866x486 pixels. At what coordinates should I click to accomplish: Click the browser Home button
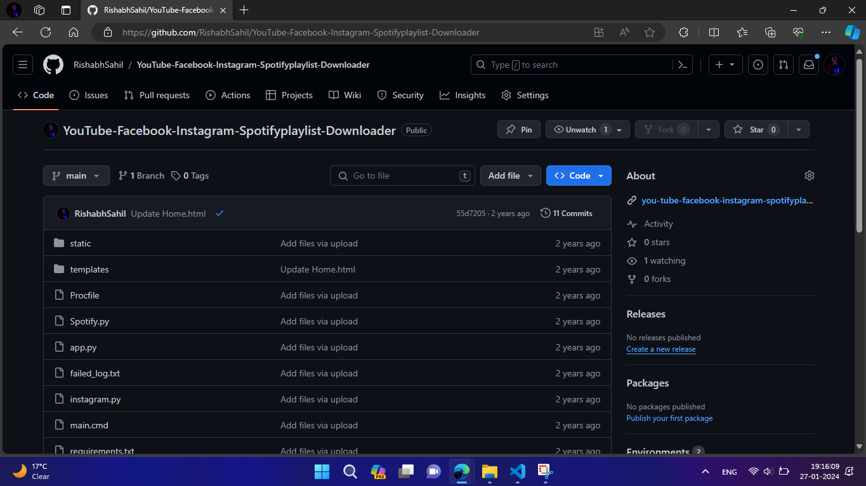click(x=74, y=32)
